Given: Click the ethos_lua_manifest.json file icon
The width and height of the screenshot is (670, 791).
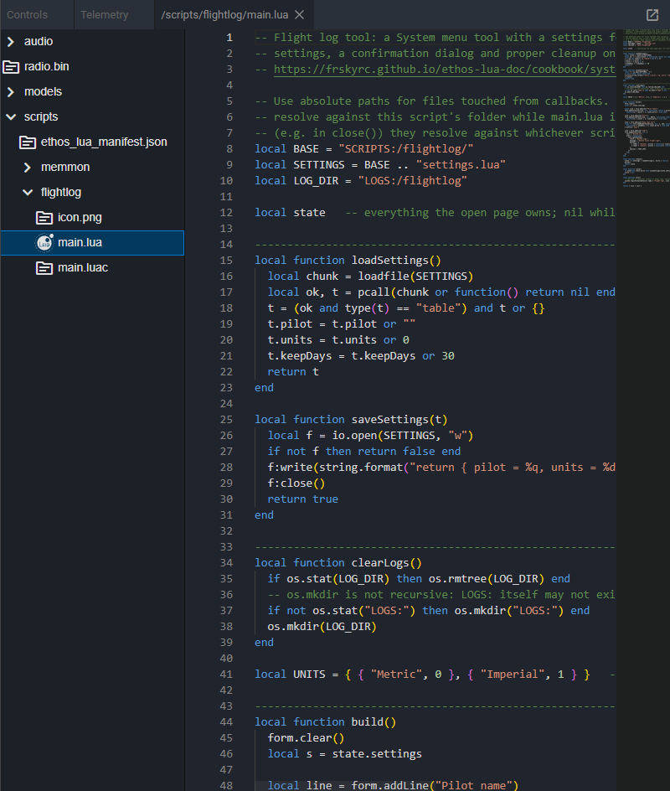Looking at the screenshot, I should [x=28, y=142].
